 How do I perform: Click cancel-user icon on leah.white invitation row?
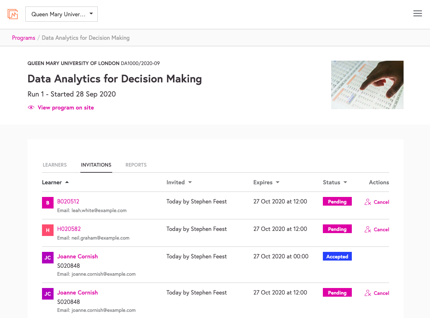coord(368,202)
